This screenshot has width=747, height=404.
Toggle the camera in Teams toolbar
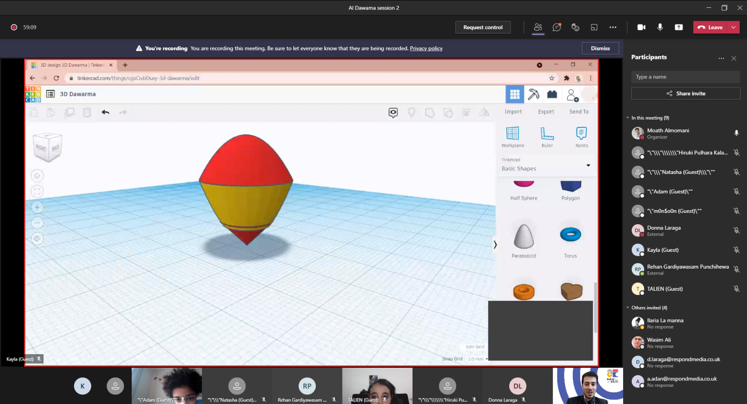(641, 27)
